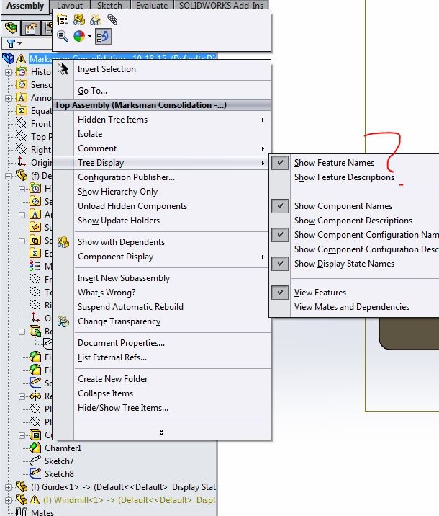
Task: Choose Hide/Show Tree Items...
Action: coord(123,408)
